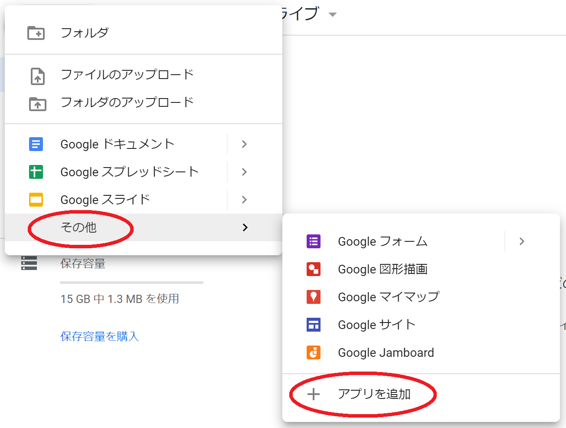Click the purple Google Forms icon
Screen dimensions: 566x428
tap(314, 241)
